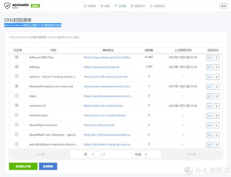Screen dimensions: 231x177
Task: Click the green enabled status badge
Action: (35, 6)
